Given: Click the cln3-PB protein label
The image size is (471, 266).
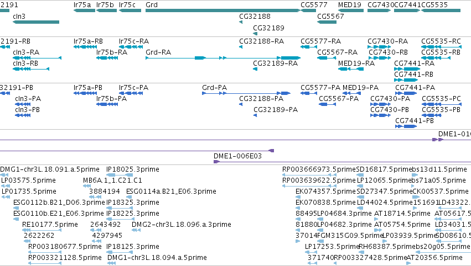Looking at the screenshot, I should 27,110.
